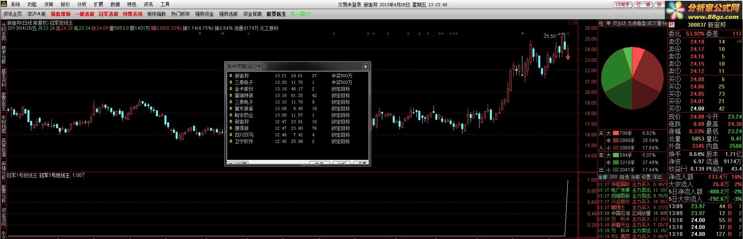Screen dimensions: 743x239
Task: Click alert icon beside 三泰电子 13:20
Action: click(x=231, y=82)
